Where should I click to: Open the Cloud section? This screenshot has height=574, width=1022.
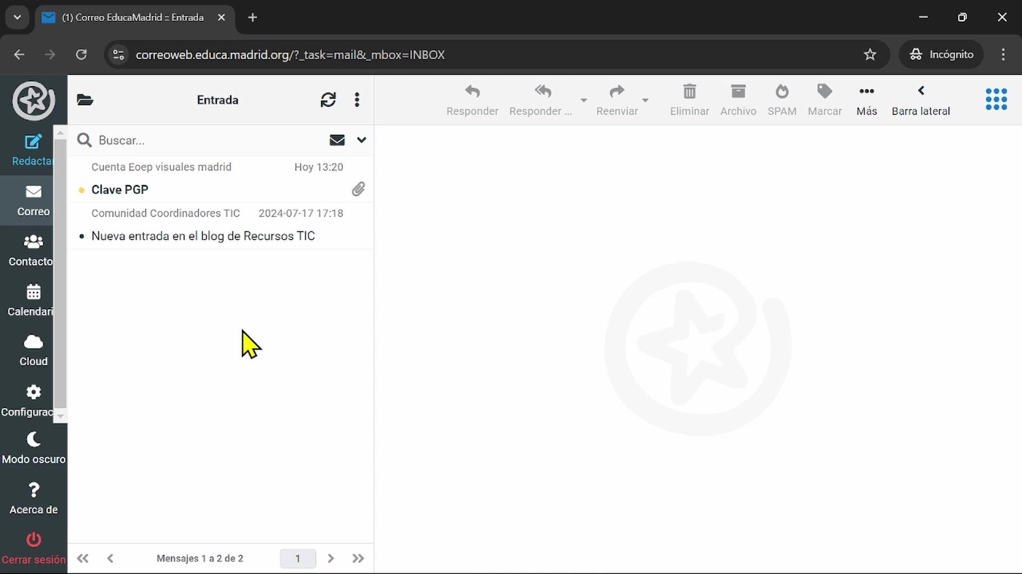[33, 350]
